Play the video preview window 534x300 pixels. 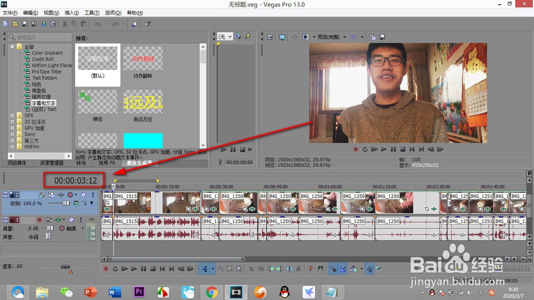click(x=384, y=149)
